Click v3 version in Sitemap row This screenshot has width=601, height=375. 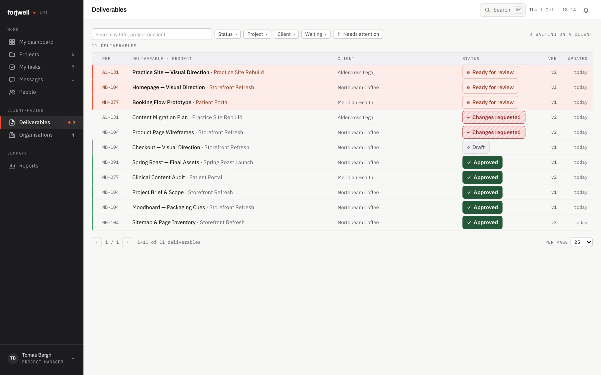554,222
